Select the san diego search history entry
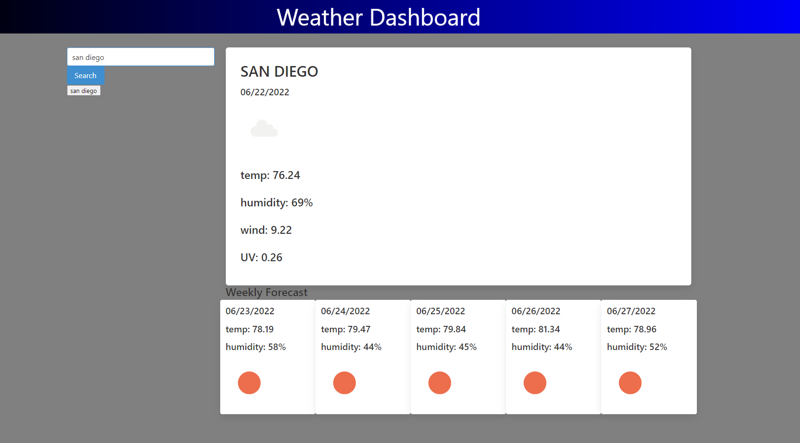Viewport: 800px width, 443px height. 84,90
